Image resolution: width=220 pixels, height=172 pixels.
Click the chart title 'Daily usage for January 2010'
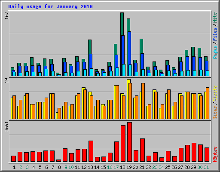(x=50, y=6)
